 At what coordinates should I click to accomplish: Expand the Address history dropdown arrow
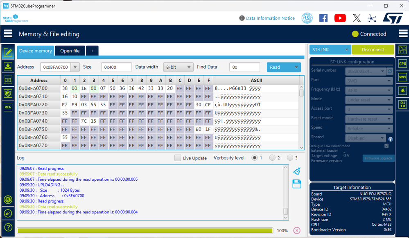pos(75,67)
